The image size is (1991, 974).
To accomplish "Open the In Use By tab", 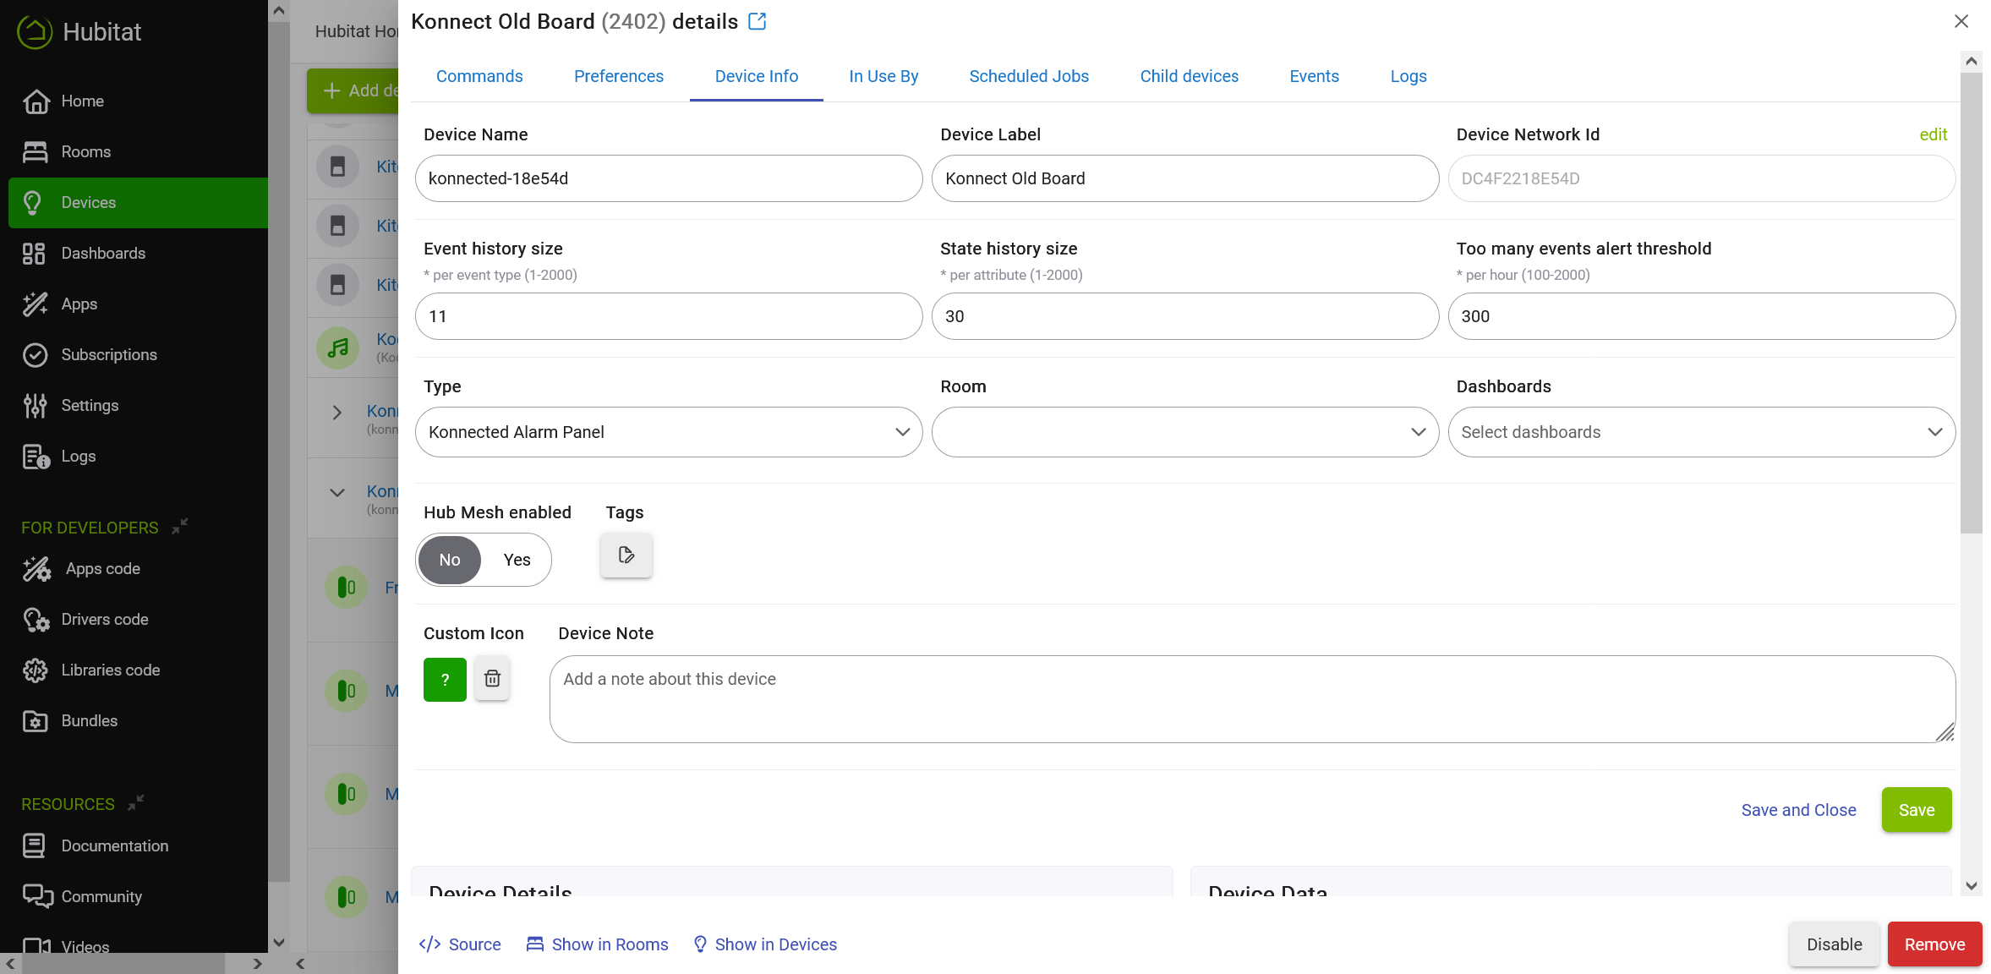I will click(883, 77).
